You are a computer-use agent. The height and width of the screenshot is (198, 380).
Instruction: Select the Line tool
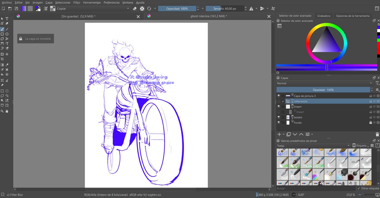tap(7, 29)
